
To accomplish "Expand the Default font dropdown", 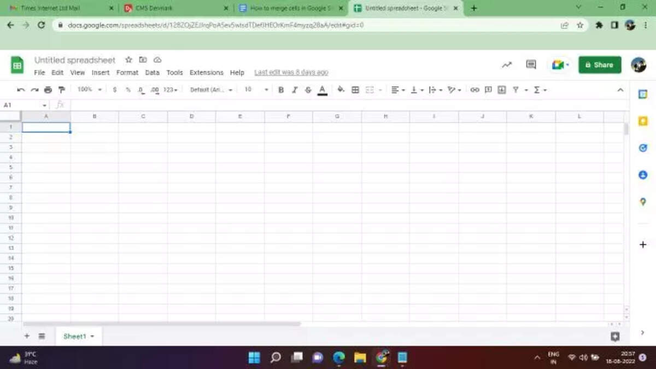I will click(x=212, y=90).
